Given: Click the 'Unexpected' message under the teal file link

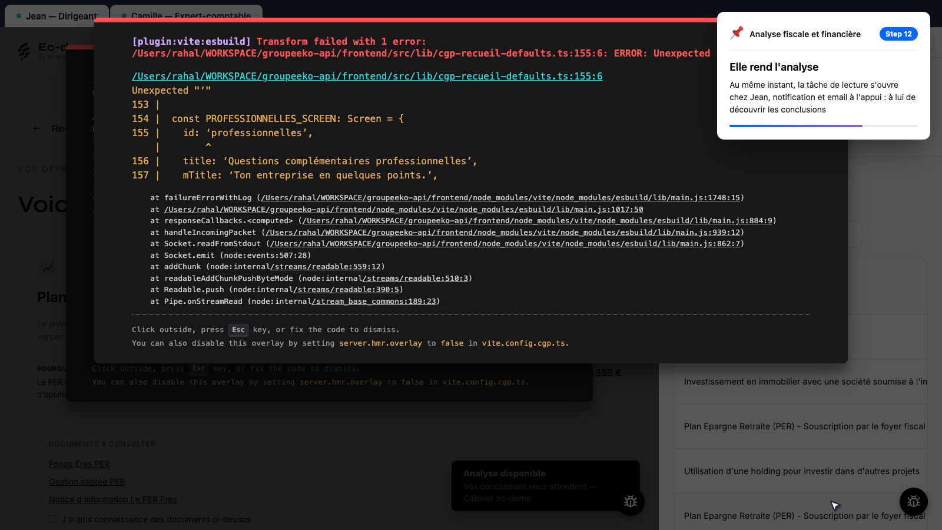Looking at the screenshot, I should coord(171,90).
